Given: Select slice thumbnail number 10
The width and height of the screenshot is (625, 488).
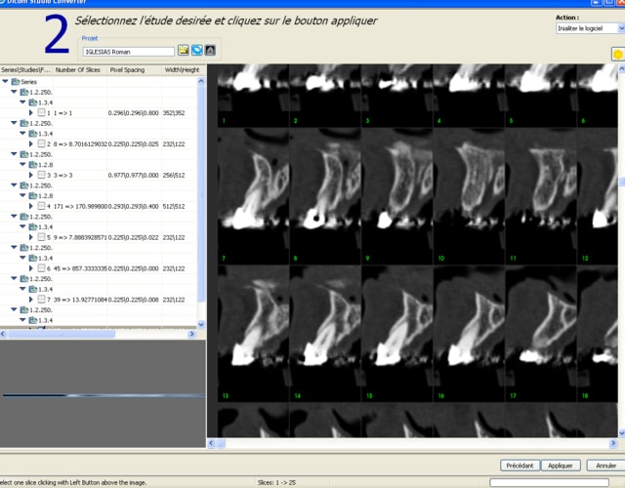Looking at the screenshot, I should point(469,196).
